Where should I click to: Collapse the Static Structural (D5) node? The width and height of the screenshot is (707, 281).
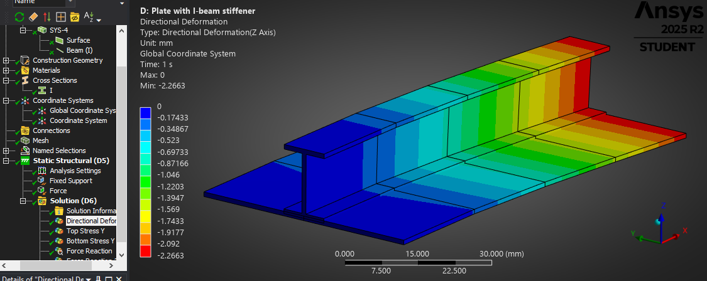coord(6,161)
